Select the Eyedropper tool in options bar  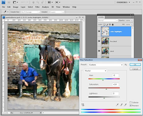coord(5,12)
